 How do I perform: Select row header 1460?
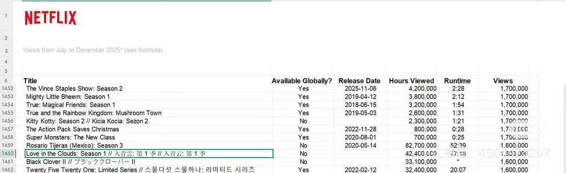(7, 154)
